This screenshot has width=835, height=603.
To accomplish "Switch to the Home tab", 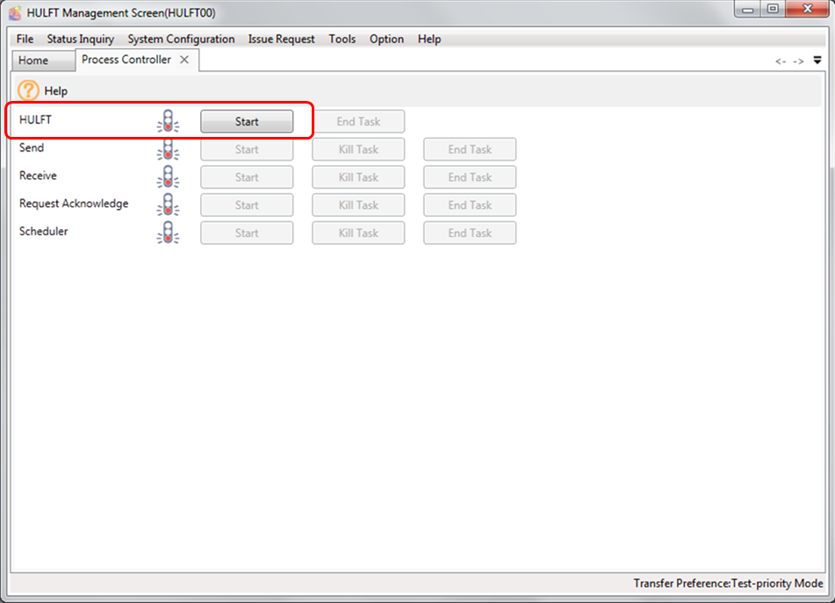I will [33, 61].
